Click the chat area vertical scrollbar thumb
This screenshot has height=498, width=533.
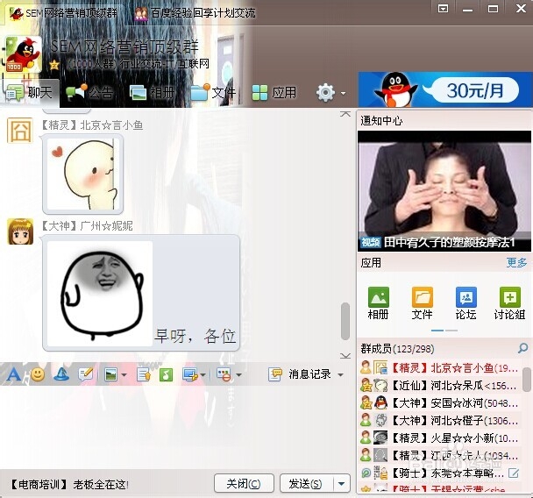click(345, 321)
